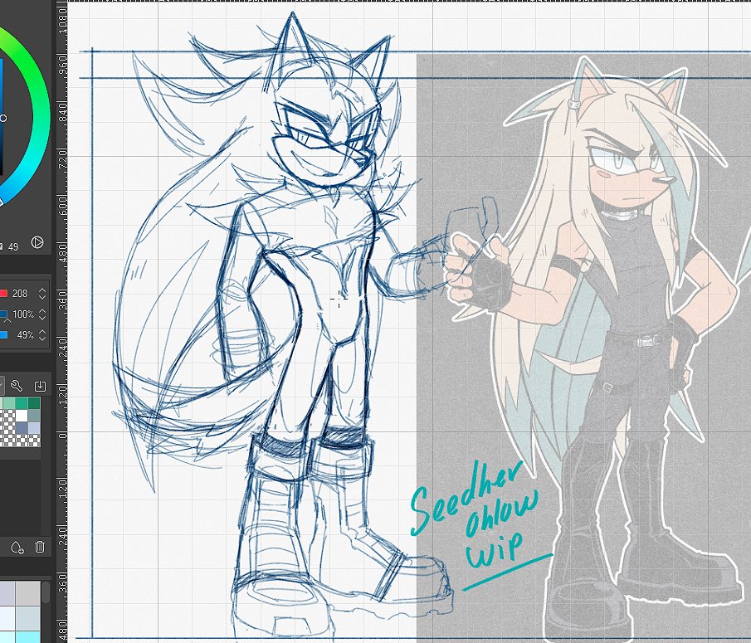Click the blue slider bar beside 100%
This screenshot has height=643, width=751.
3,314
